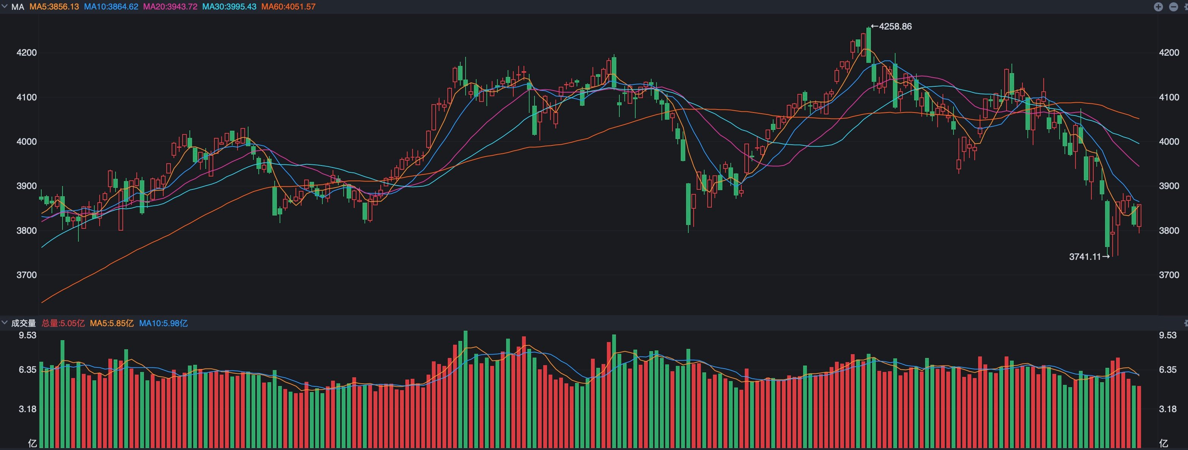Select the MA60:4051.57 legend label

click(288, 7)
